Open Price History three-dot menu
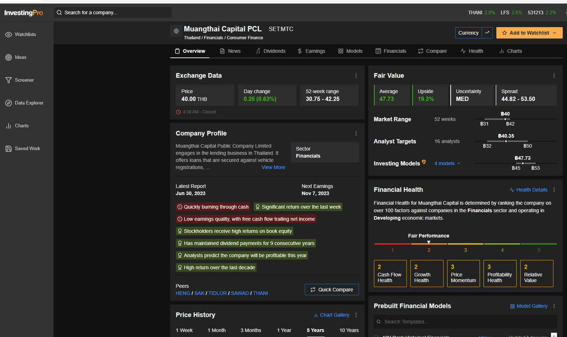This screenshot has height=337, width=567. 356,315
